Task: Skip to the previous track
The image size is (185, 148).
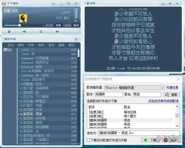Action: click(x=24, y=32)
